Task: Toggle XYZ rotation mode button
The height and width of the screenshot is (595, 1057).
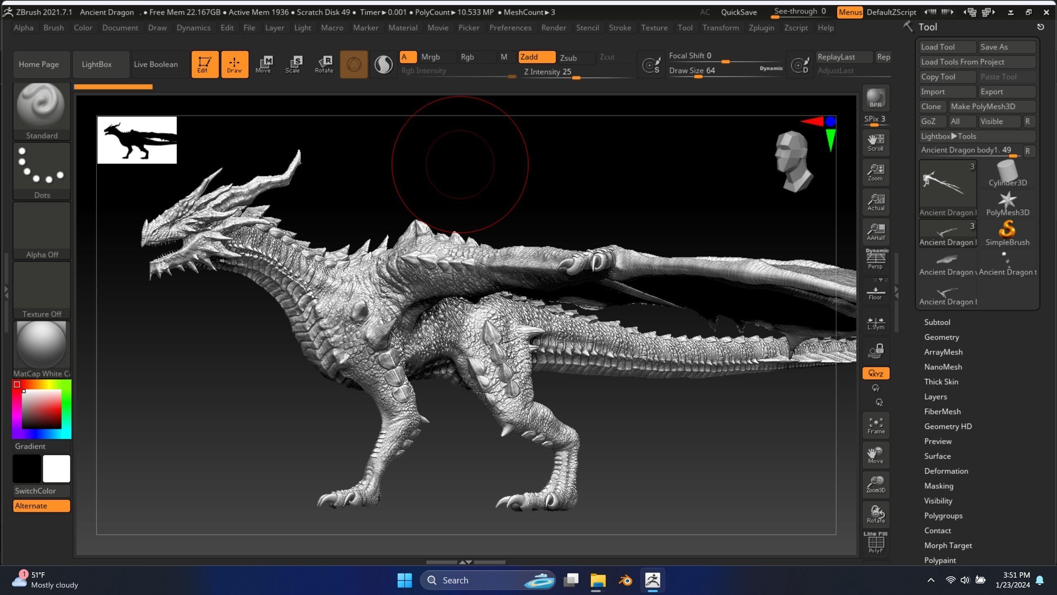Action: click(x=875, y=374)
